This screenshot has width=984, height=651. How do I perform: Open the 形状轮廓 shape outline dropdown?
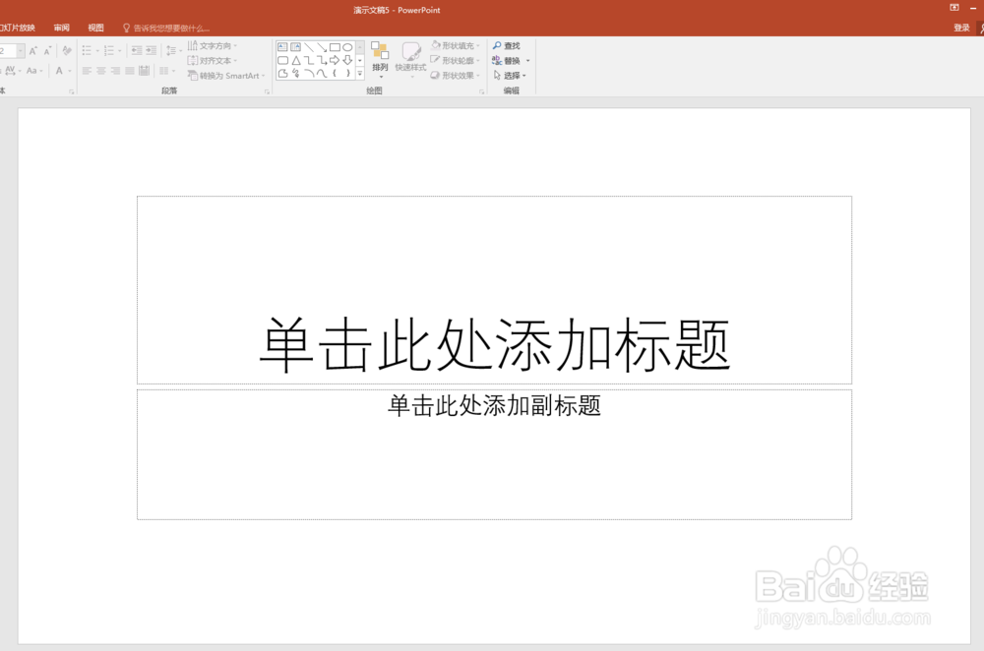pos(456,61)
